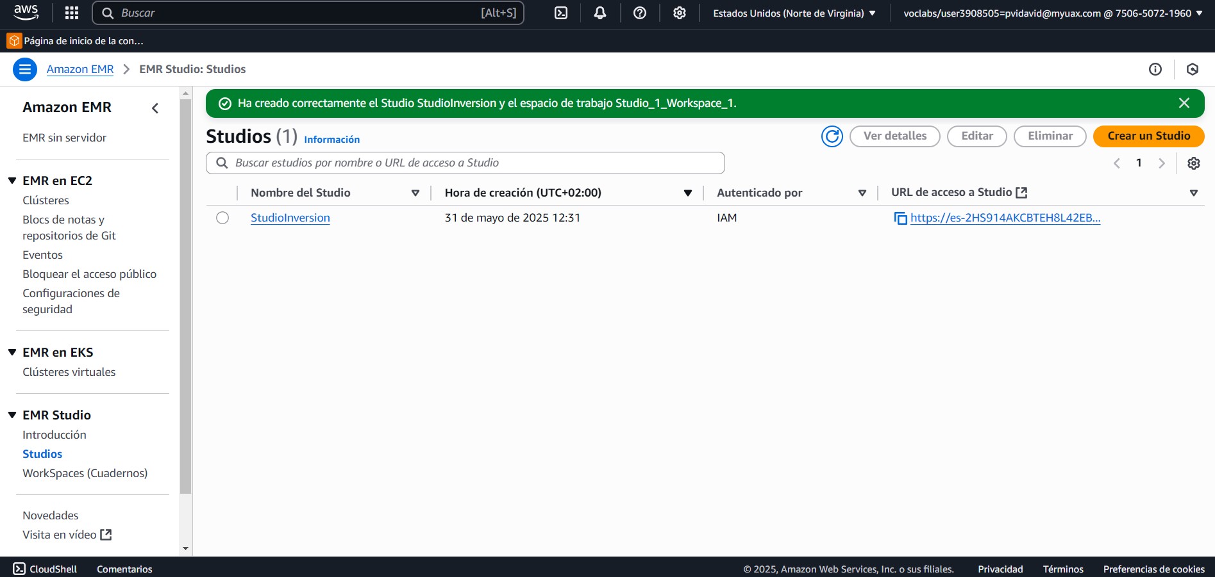Refresh the Studios table
The width and height of the screenshot is (1215, 577).
tap(832, 136)
